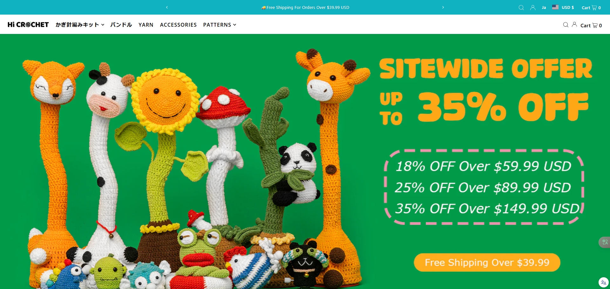The height and width of the screenshot is (289, 610).
Task: Go to Hi Crochet logo home
Action: 28,24
